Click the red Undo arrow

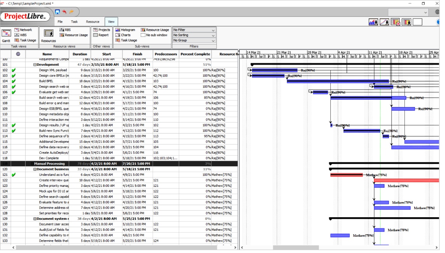65,12
